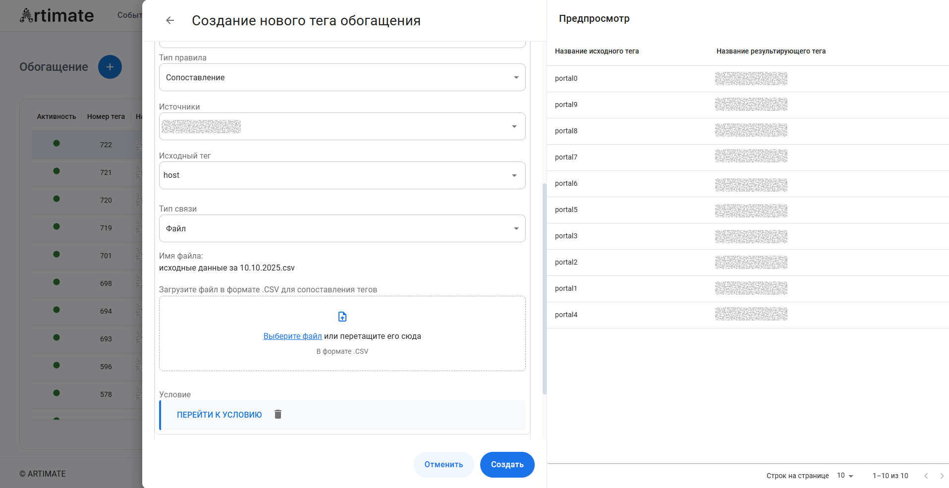Open the Исходный тег host dropdown

(342, 175)
